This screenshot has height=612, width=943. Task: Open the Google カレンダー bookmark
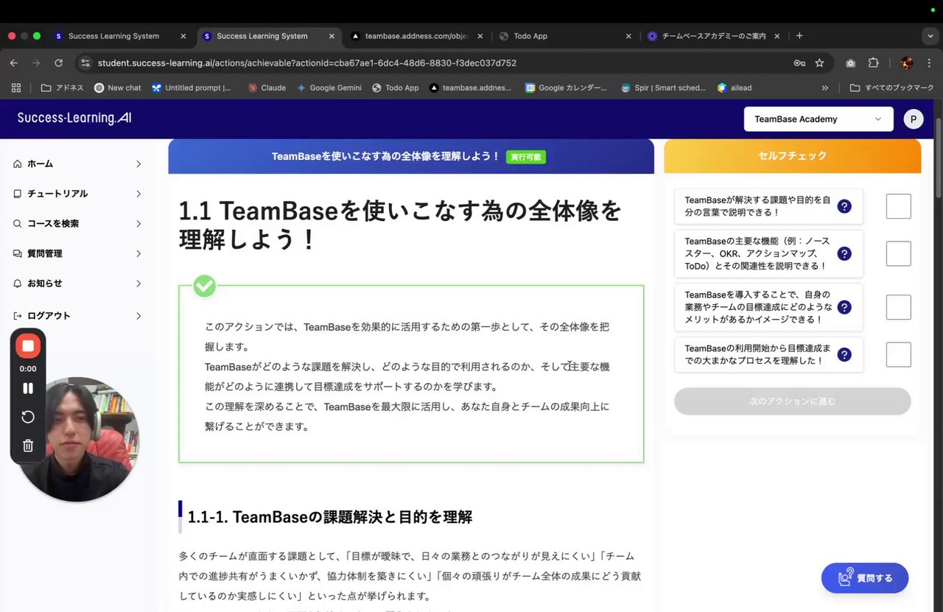pos(566,88)
